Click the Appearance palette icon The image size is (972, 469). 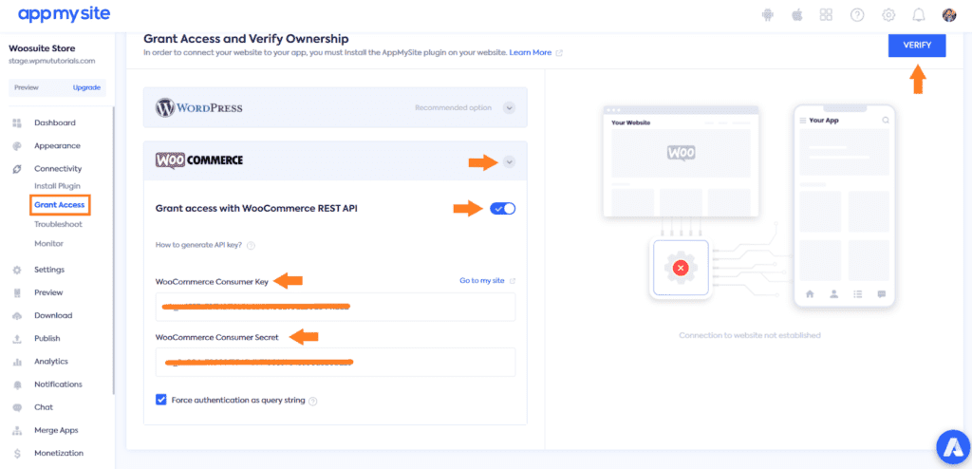click(17, 146)
